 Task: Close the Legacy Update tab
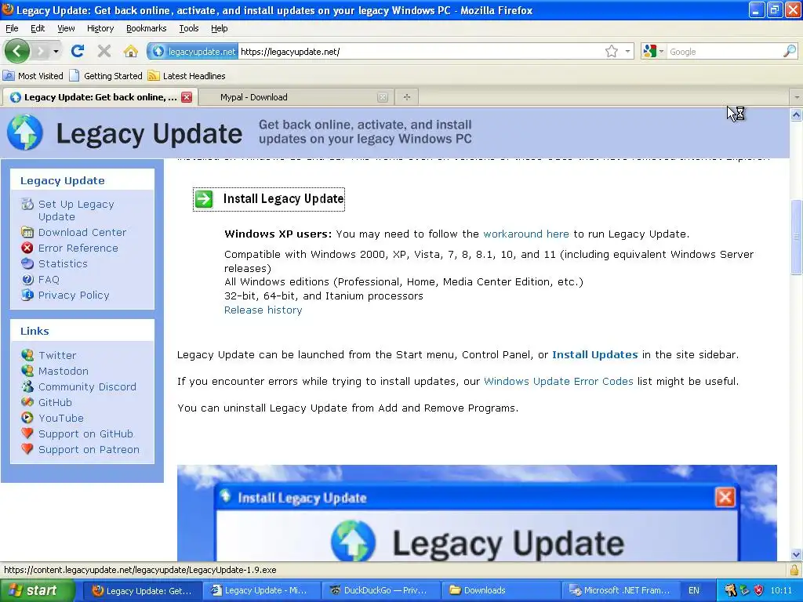[187, 97]
